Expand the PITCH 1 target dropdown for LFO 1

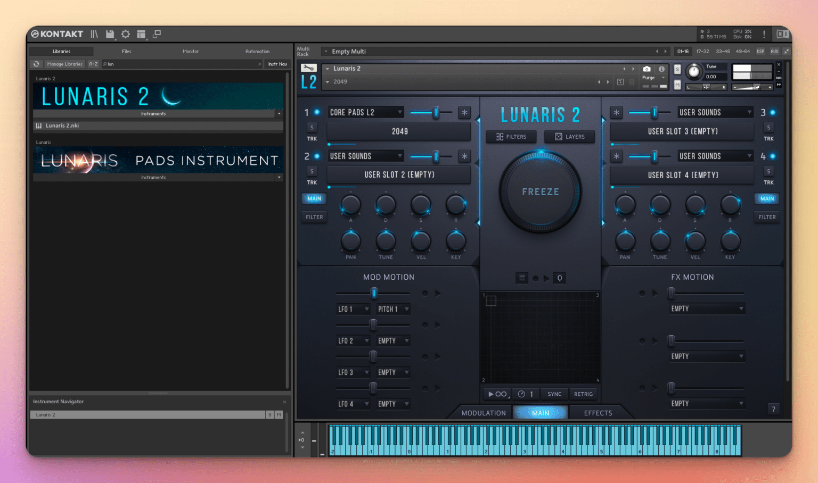(x=392, y=309)
